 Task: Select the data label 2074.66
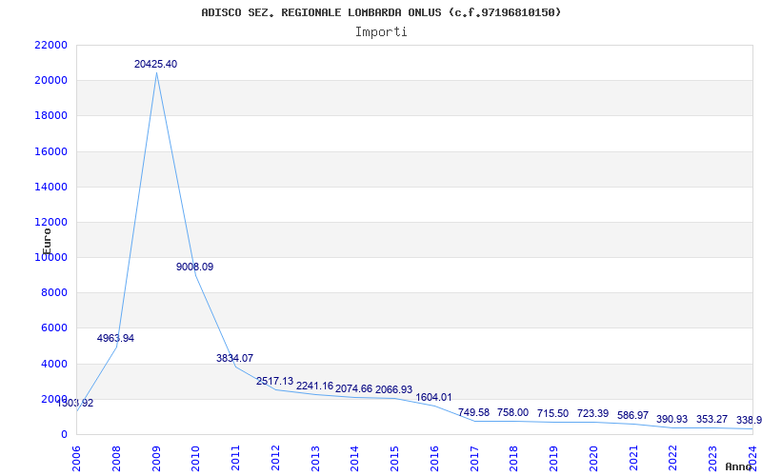pos(353,388)
